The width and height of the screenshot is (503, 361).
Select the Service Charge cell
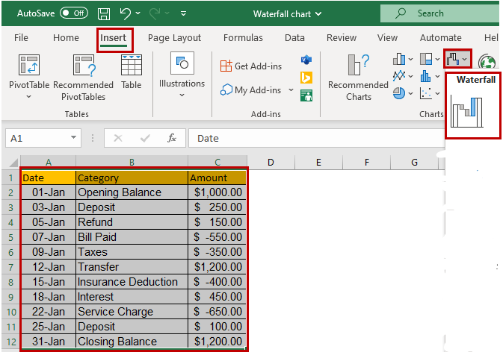[x=132, y=312]
